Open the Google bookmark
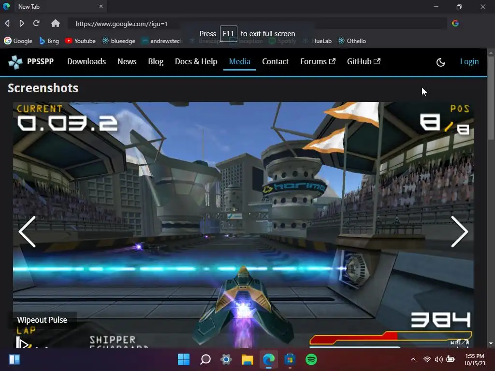Image resolution: width=495 pixels, height=371 pixels. click(x=18, y=41)
